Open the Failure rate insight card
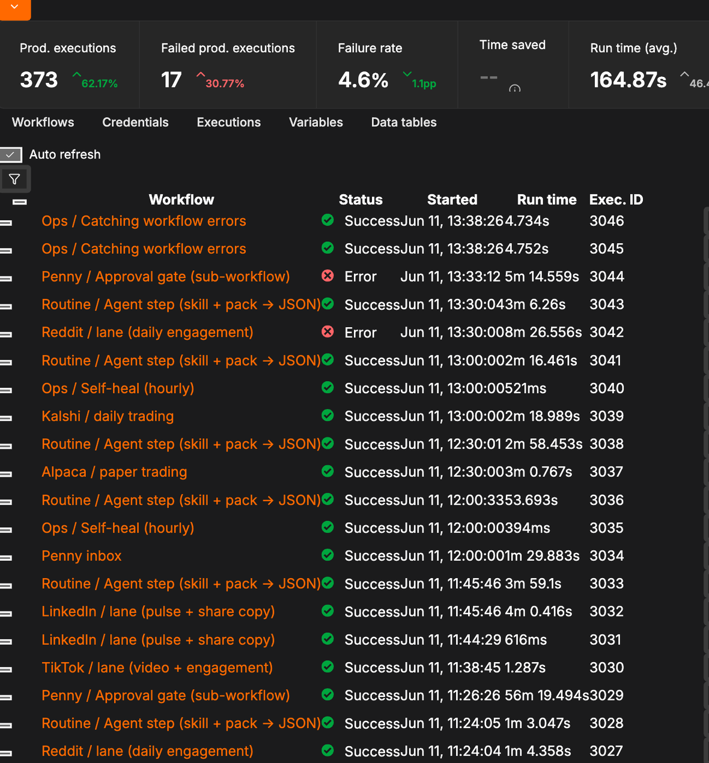The height and width of the screenshot is (763, 709). (387, 65)
